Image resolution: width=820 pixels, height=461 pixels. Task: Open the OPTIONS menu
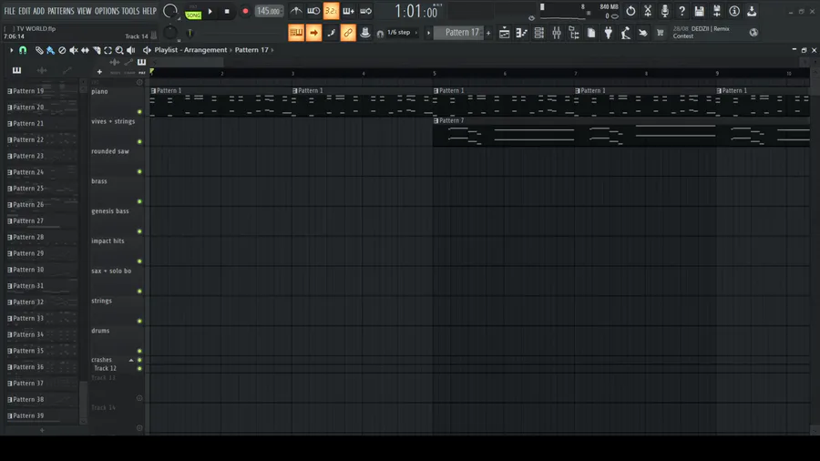coord(107,11)
